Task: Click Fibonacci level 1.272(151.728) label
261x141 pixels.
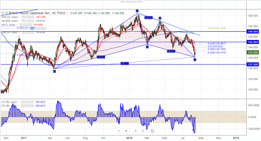Action: click(217, 28)
